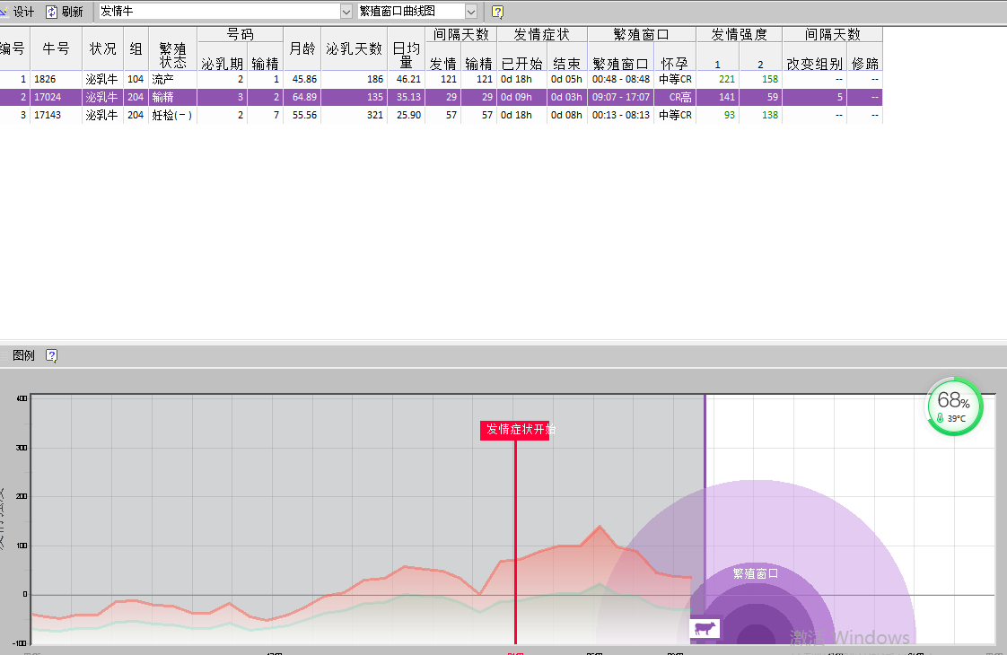The image size is (1007, 655).
Task: Click the 0d 08h symptom end cell
Action: (x=567, y=115)
